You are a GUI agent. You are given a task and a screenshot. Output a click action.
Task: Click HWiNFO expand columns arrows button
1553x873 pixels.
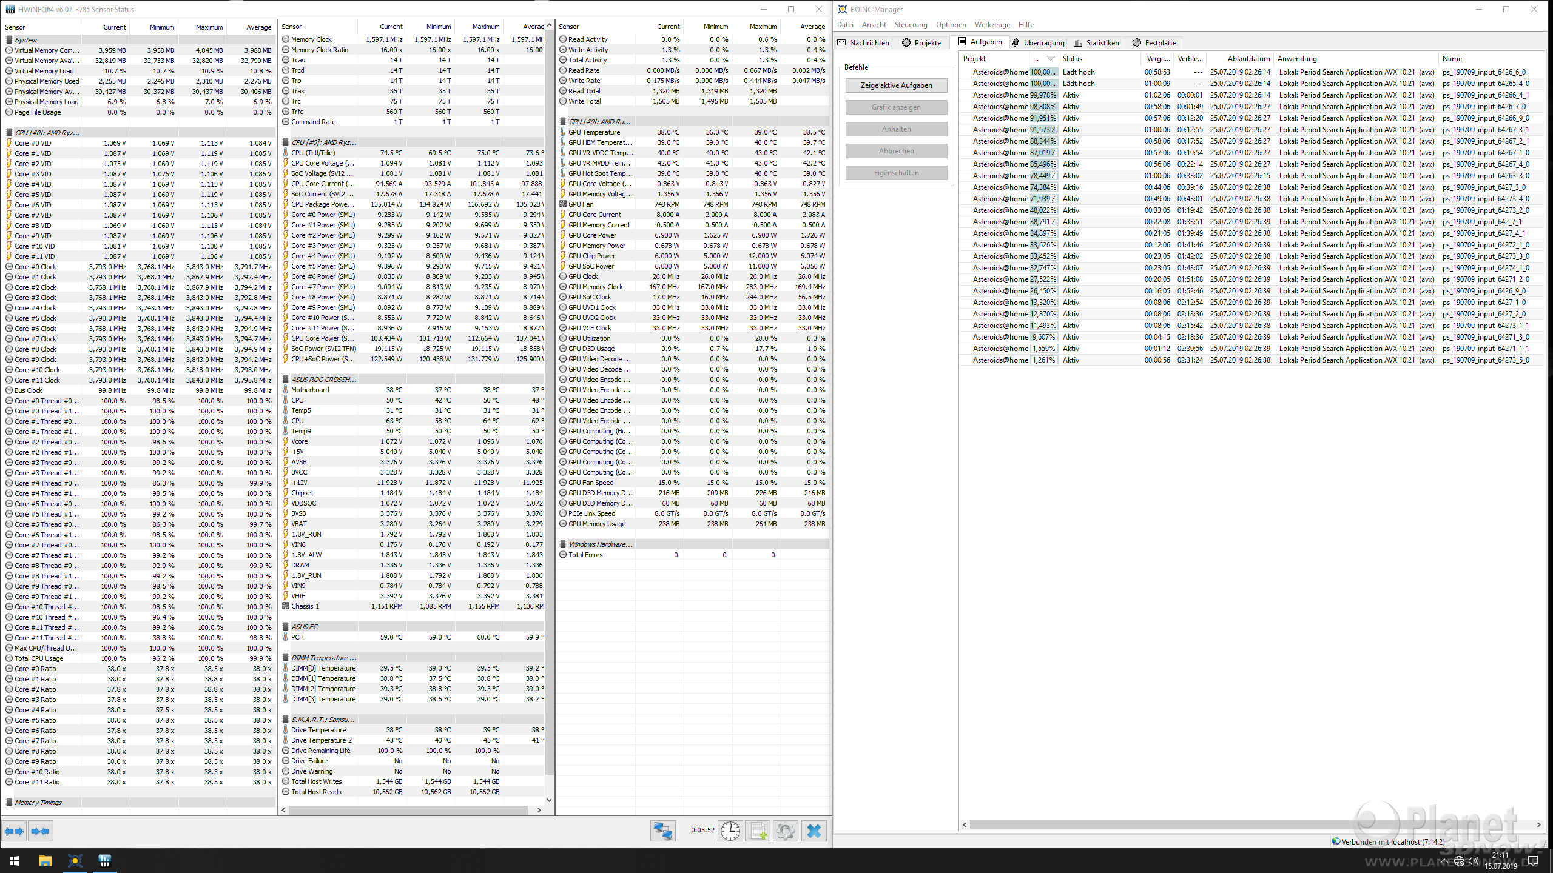pos(14,831)
